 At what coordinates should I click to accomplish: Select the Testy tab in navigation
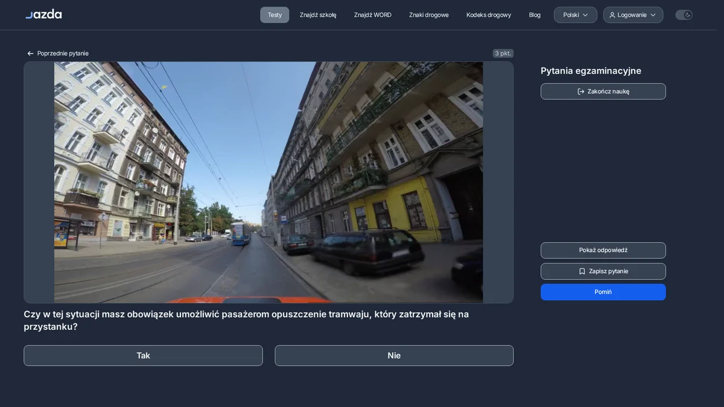[275, 15]
